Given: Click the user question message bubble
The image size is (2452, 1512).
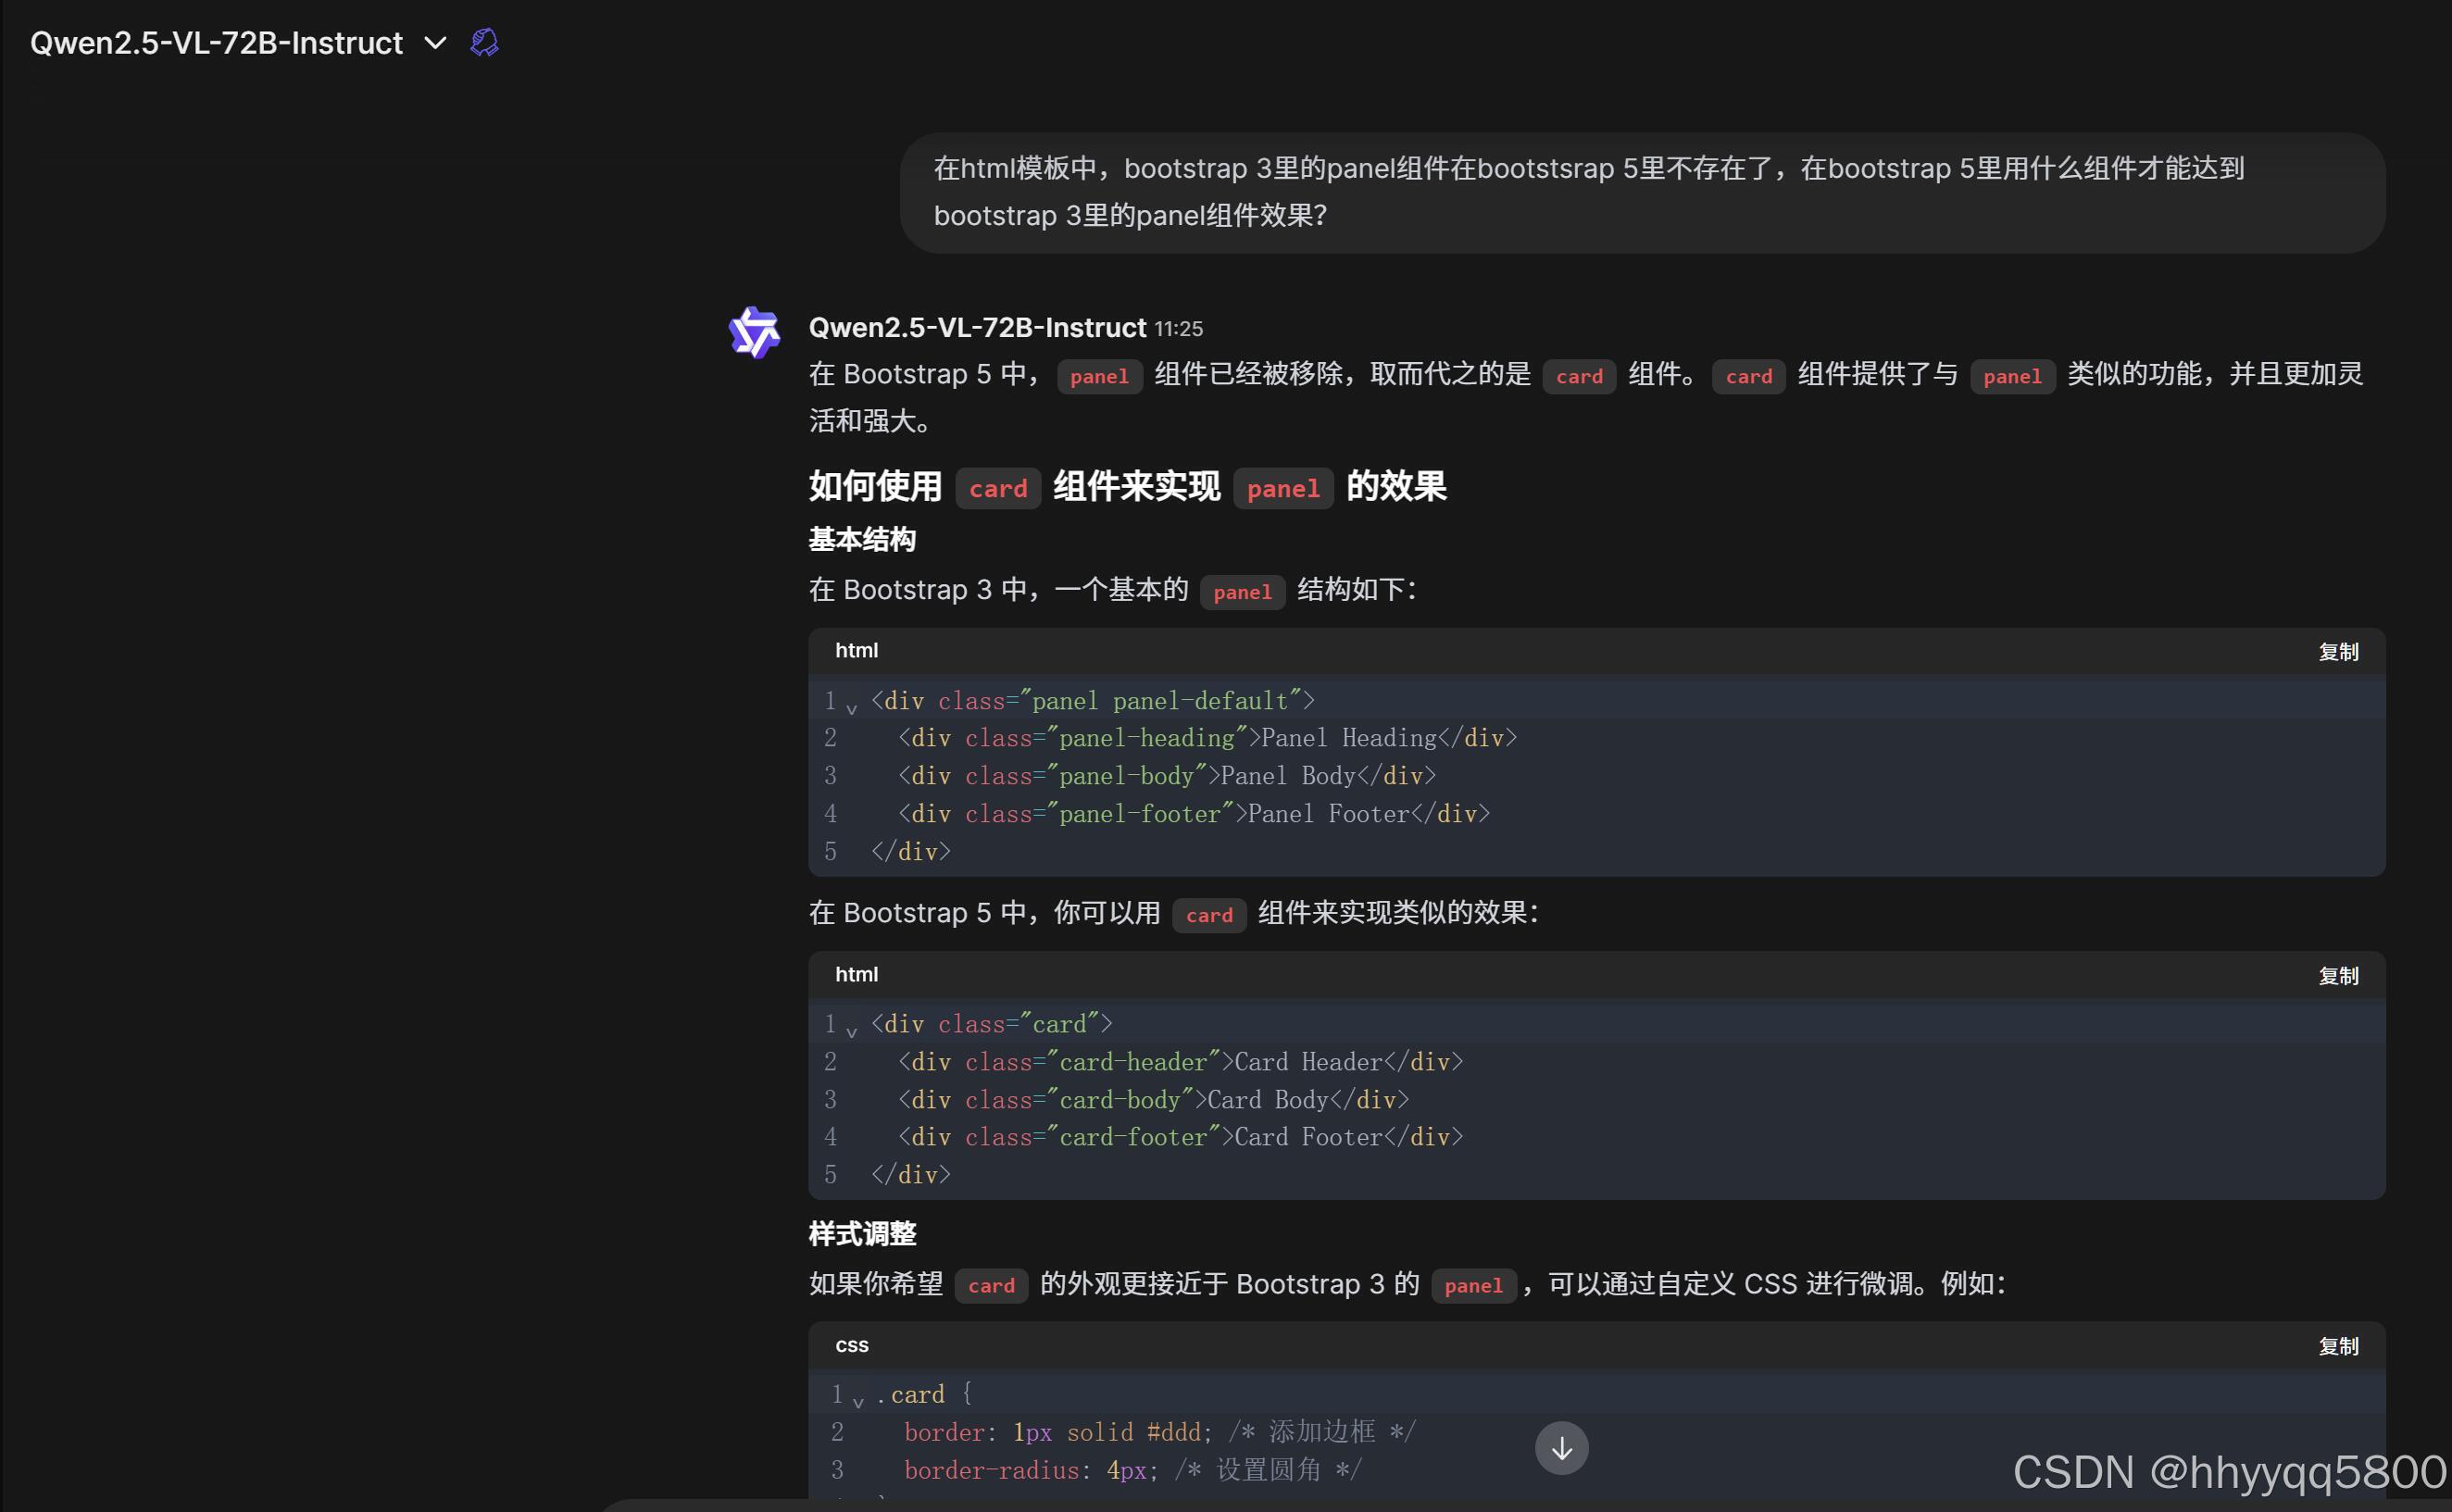Looking at the screenshot, I should click(1640, 192).
